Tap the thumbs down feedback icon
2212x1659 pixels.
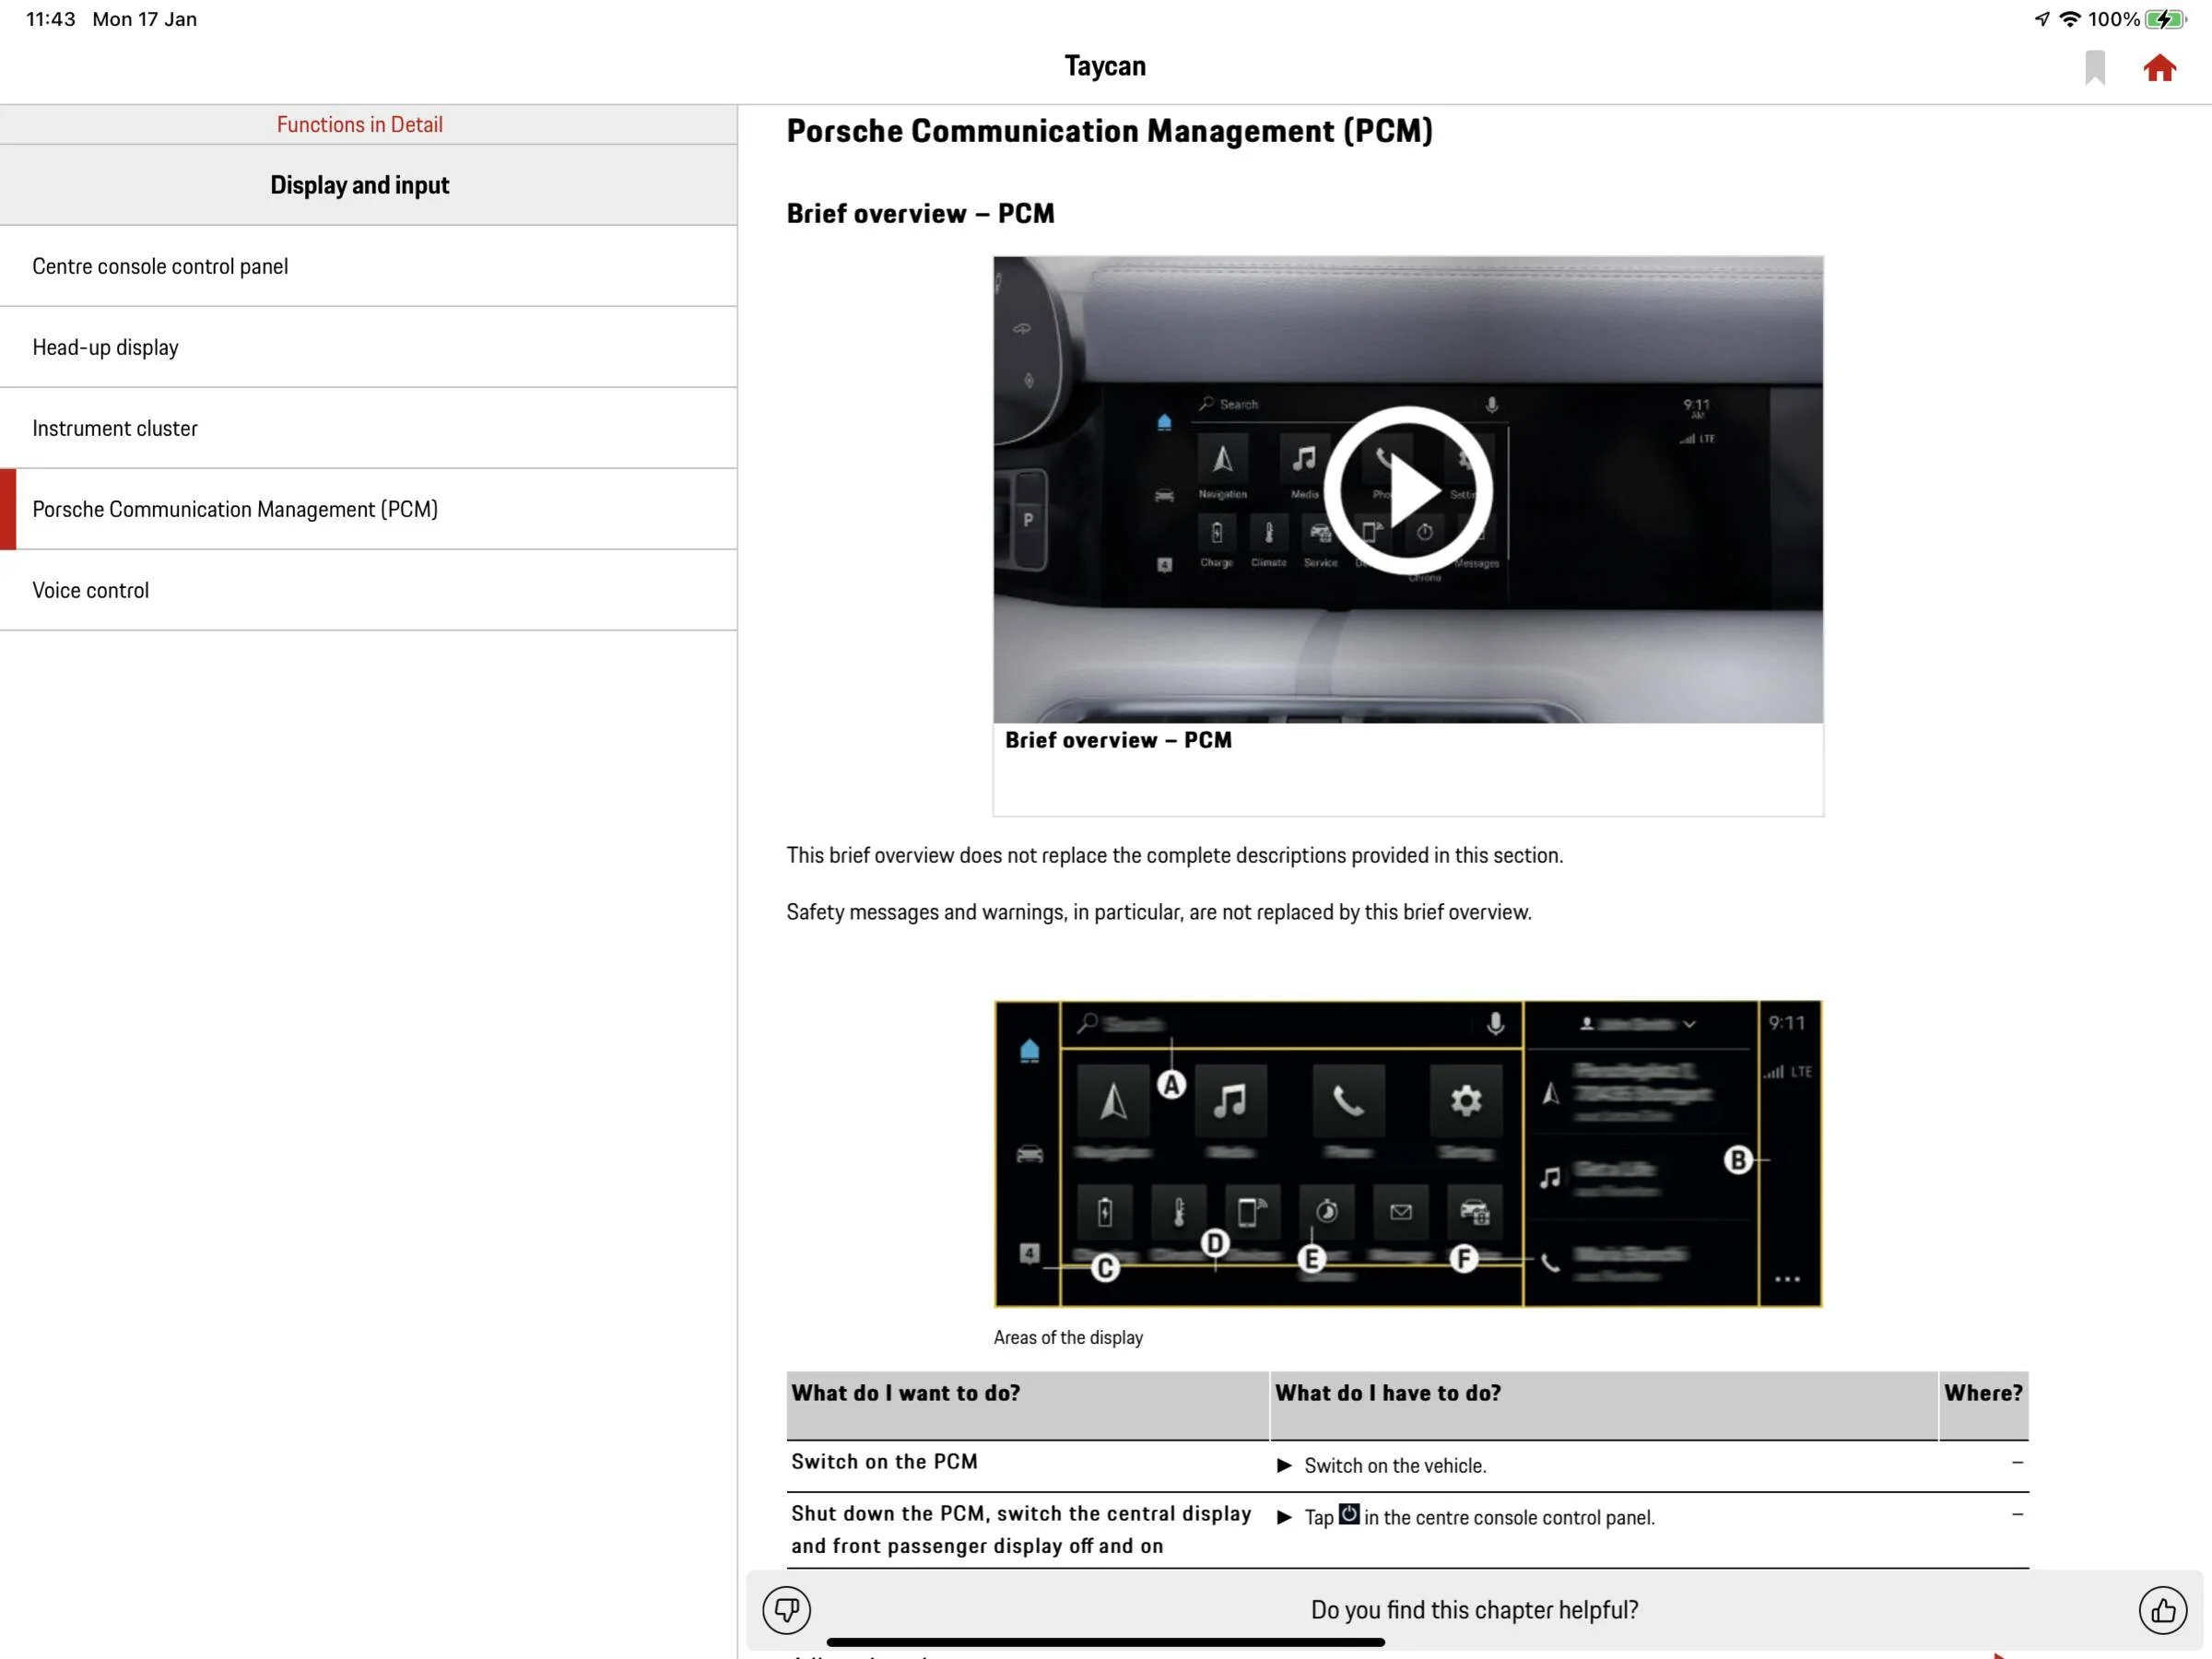(x=786, y=1609)
